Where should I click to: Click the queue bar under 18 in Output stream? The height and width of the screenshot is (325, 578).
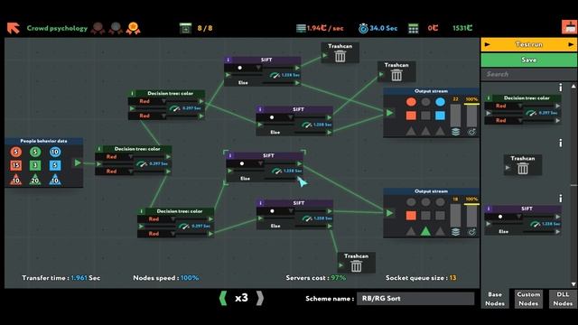point(455,215)
